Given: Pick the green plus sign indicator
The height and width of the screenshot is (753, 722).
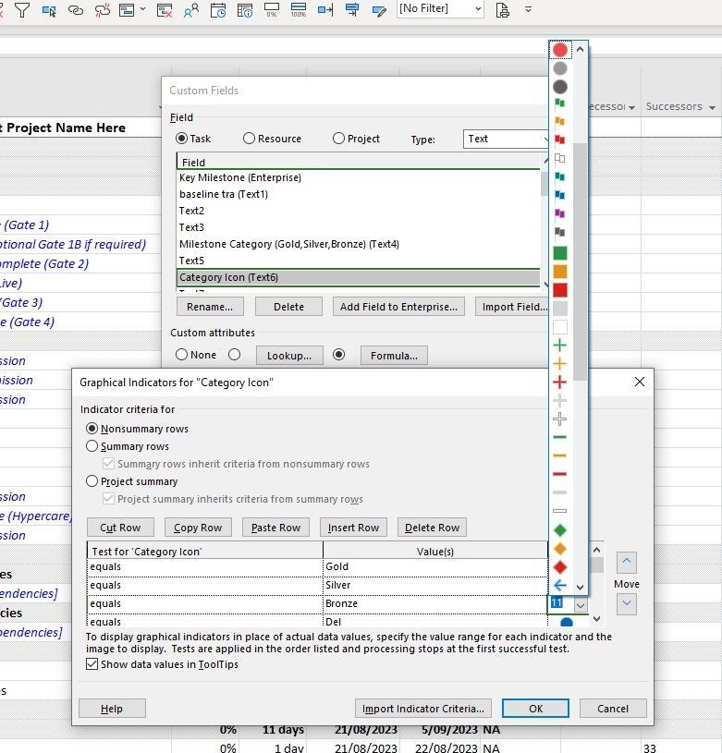Looking at the screenshot, I should pyautogui.click(x=559, y=345).
